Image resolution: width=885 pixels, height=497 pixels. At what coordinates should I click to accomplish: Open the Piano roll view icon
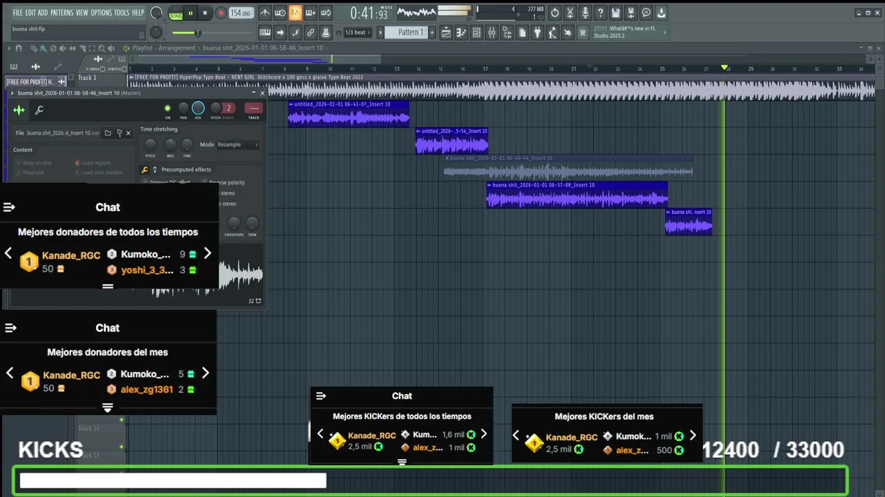pyautogui.click(x=461, y=32)
